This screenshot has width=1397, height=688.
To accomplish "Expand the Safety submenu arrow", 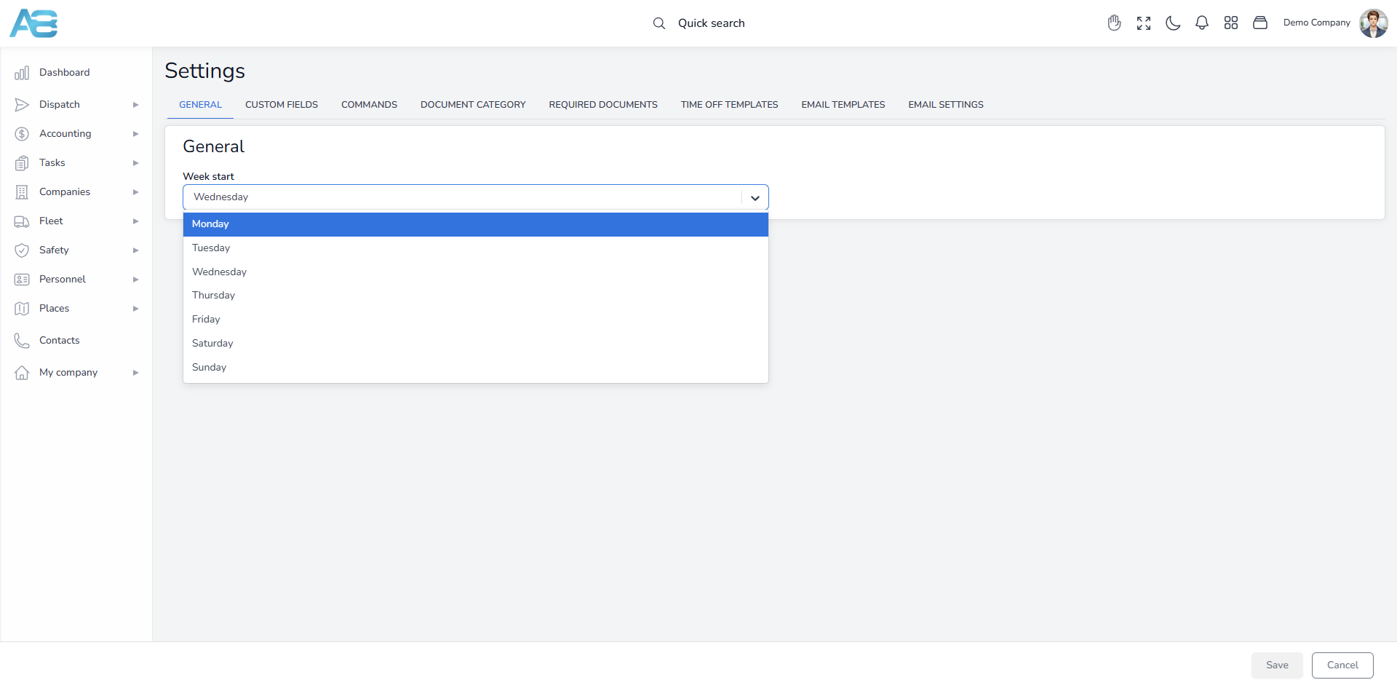I will point(135,250).
